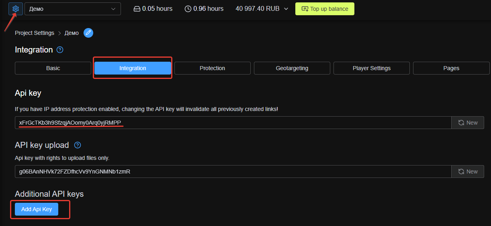The image size is (491, 226).
Task: Open project settings gear icon
Action: pyautogui.click(x=16, y=9)
